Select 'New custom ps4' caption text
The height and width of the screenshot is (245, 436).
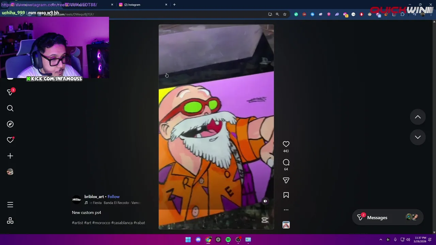click(x=87, y=212)
